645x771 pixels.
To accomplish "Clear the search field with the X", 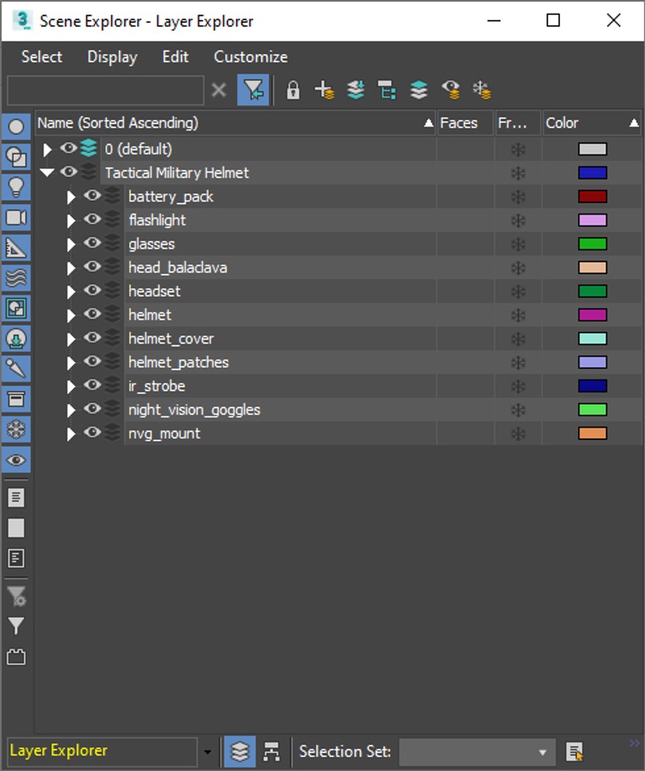I will pyautogui.click(x=219, y=91).
